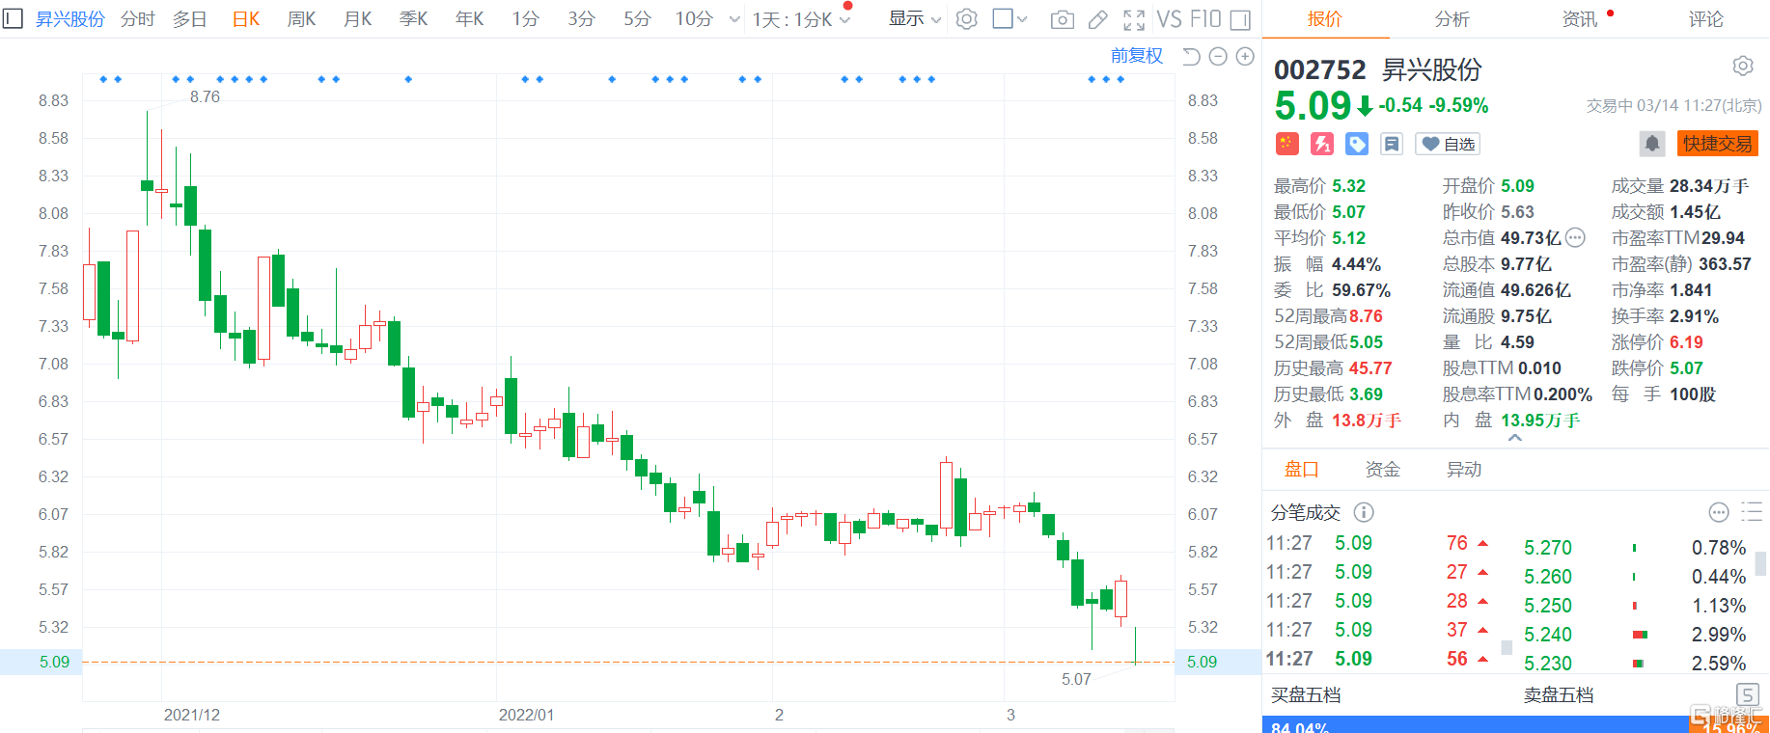The image size is (1770, 733).
Task: Click the 5.07 low price chart label
Action: click(x=1076, y=679)
